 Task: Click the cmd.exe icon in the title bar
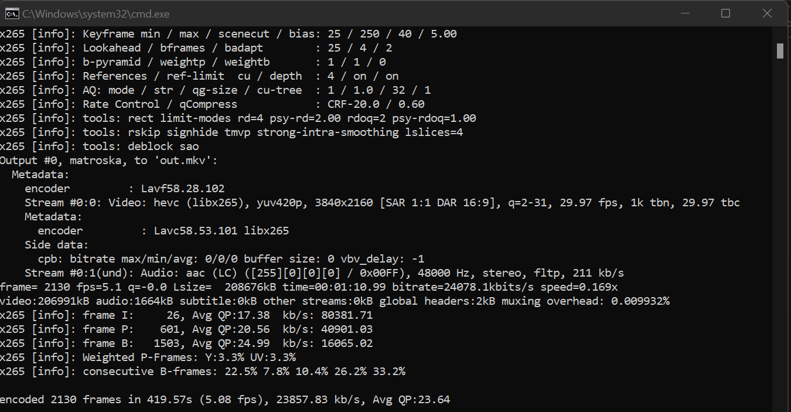[x=11, y=13]
